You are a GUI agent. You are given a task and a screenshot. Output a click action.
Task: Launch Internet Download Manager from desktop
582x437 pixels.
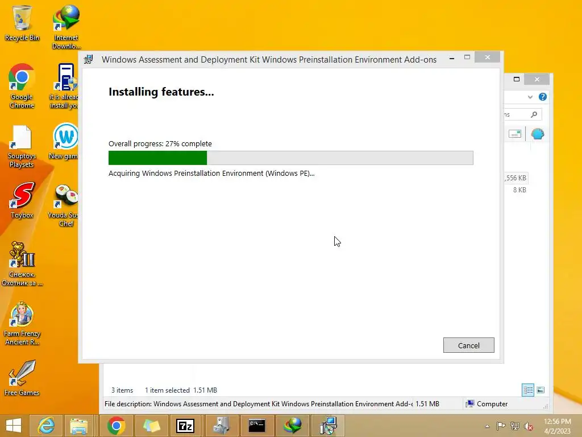[66, 27]
